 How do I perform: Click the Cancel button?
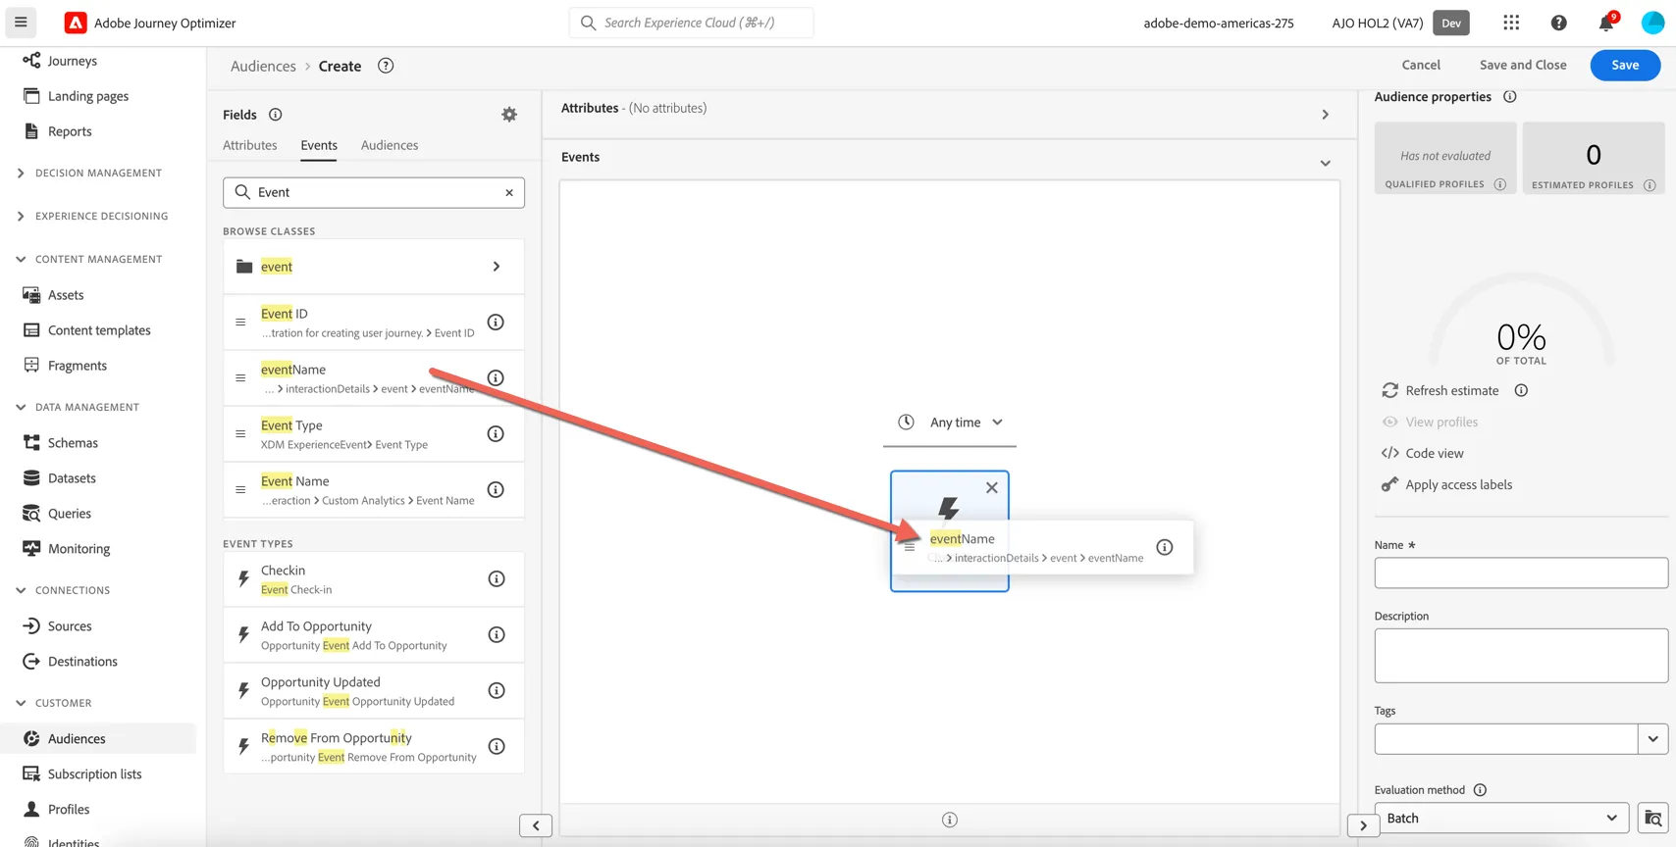pos(1421,66)
